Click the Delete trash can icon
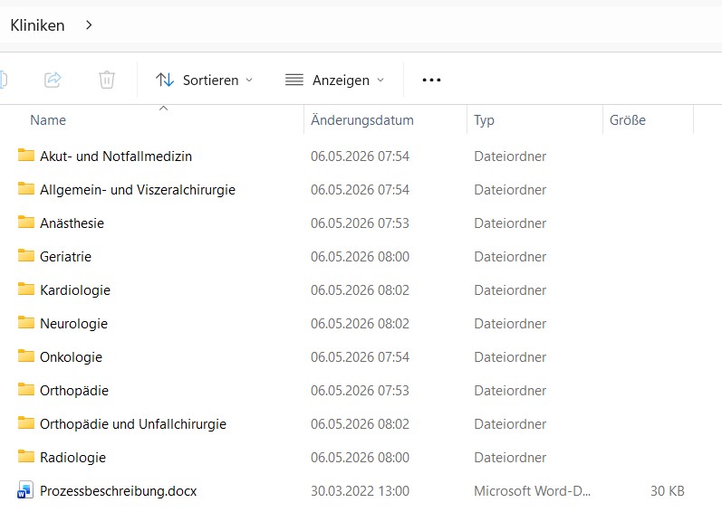The height and width of the screenshot is (531, 722). click(106, 80)
